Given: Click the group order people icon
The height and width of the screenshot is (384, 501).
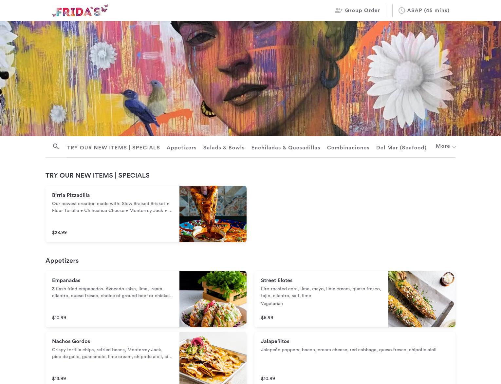Looking at the screenshot, I should tap(338, 10).
